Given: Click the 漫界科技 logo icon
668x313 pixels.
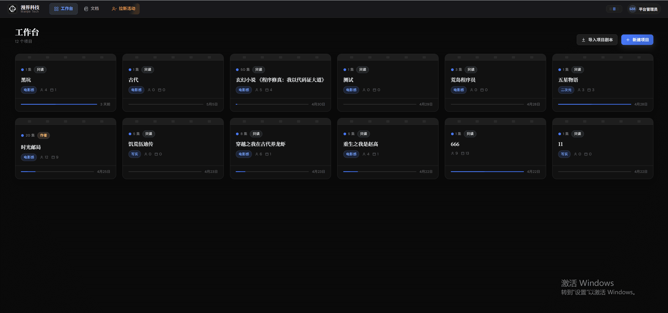Looking at the screenshot, I should 12,9.
